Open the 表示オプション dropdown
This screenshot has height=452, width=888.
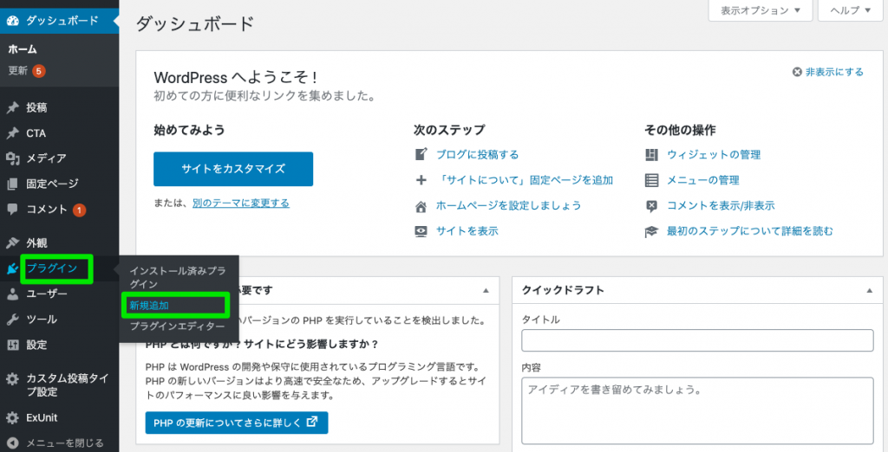tap(760, 10)
